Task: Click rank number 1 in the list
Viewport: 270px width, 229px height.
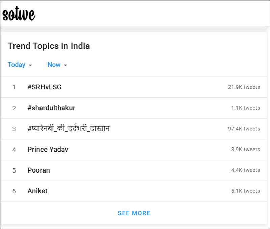Action: 14,87
